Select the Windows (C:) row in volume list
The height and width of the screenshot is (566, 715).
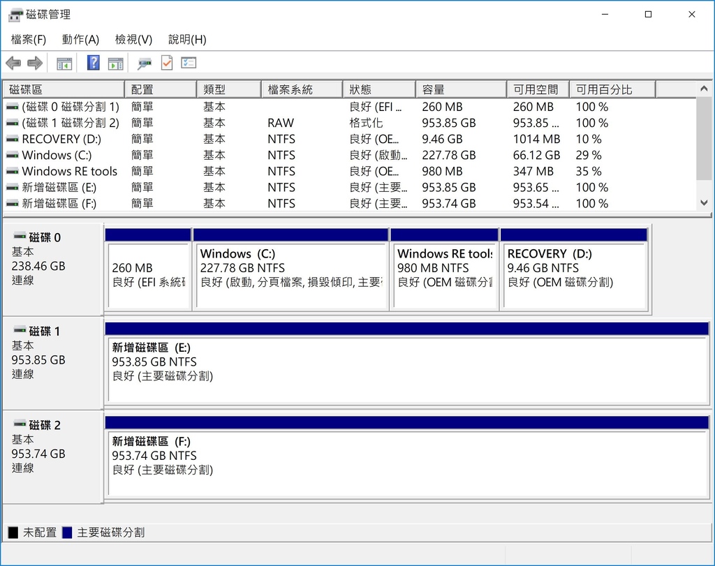pos(350,156)
